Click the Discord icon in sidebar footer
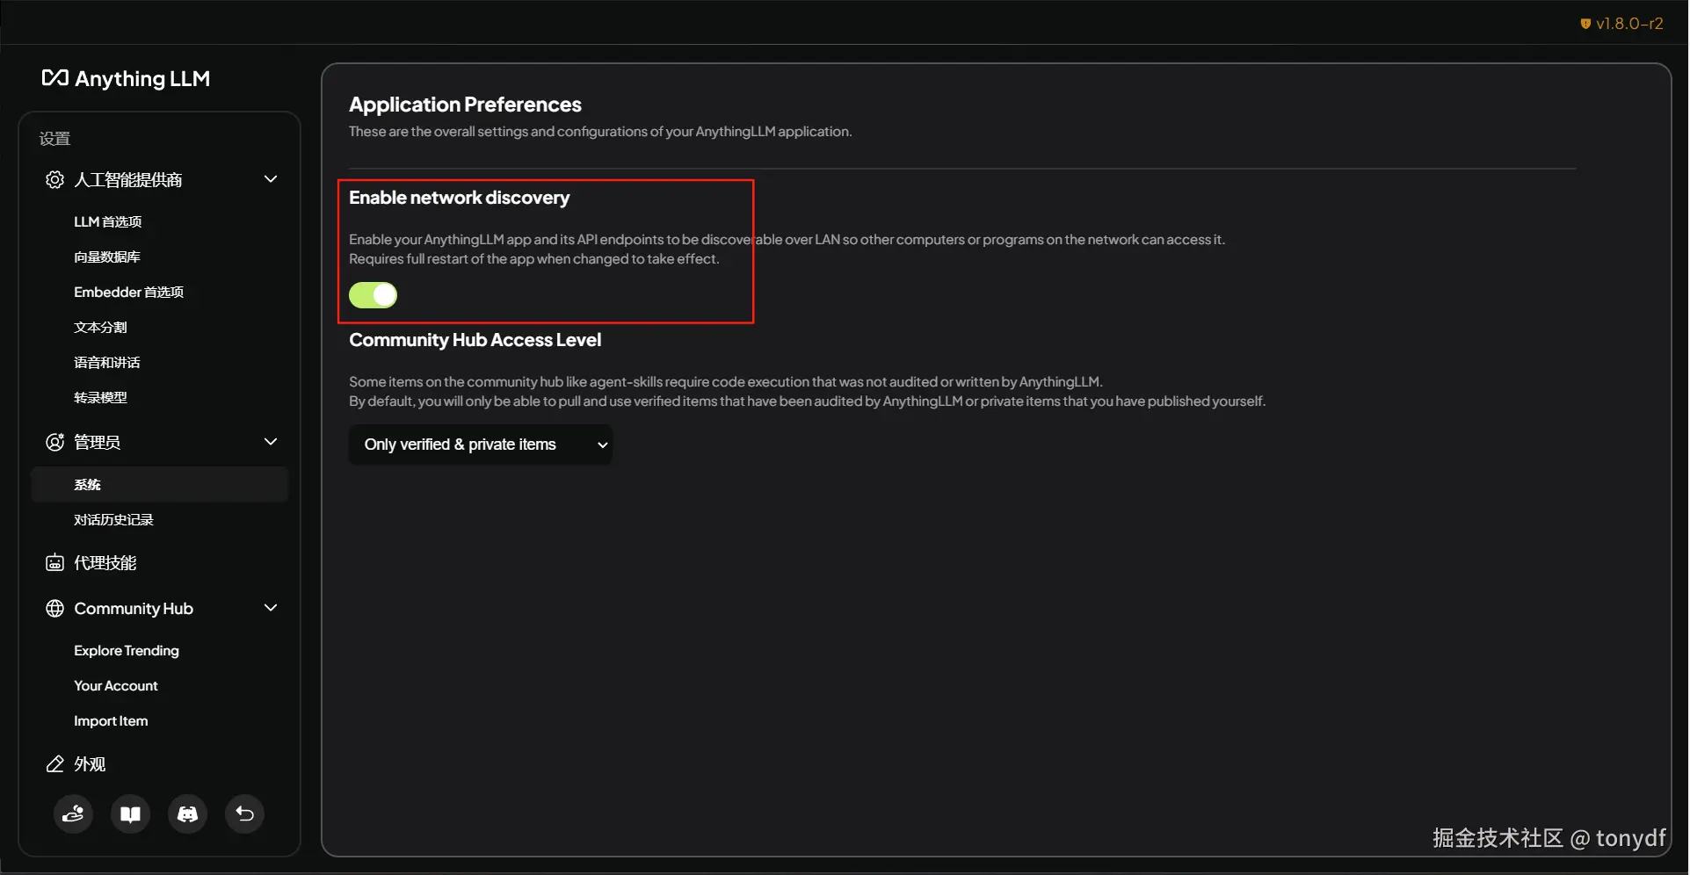The height and width of the screenshot is (875, 1690). (188, 814)
